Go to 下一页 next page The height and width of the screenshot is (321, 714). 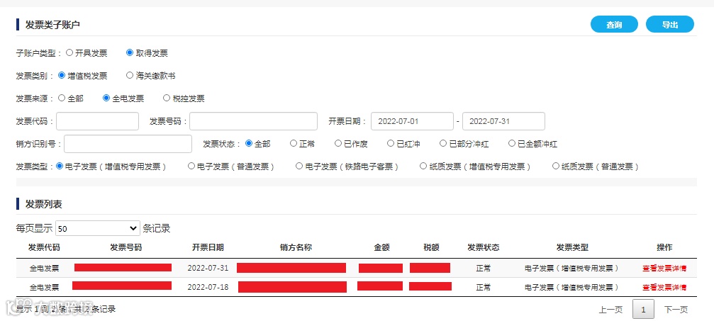pos(676,310)
